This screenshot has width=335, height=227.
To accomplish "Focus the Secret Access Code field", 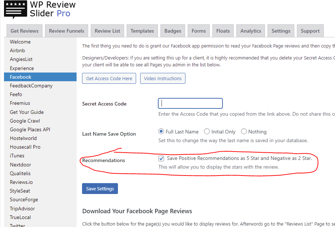I will [190, 103].
